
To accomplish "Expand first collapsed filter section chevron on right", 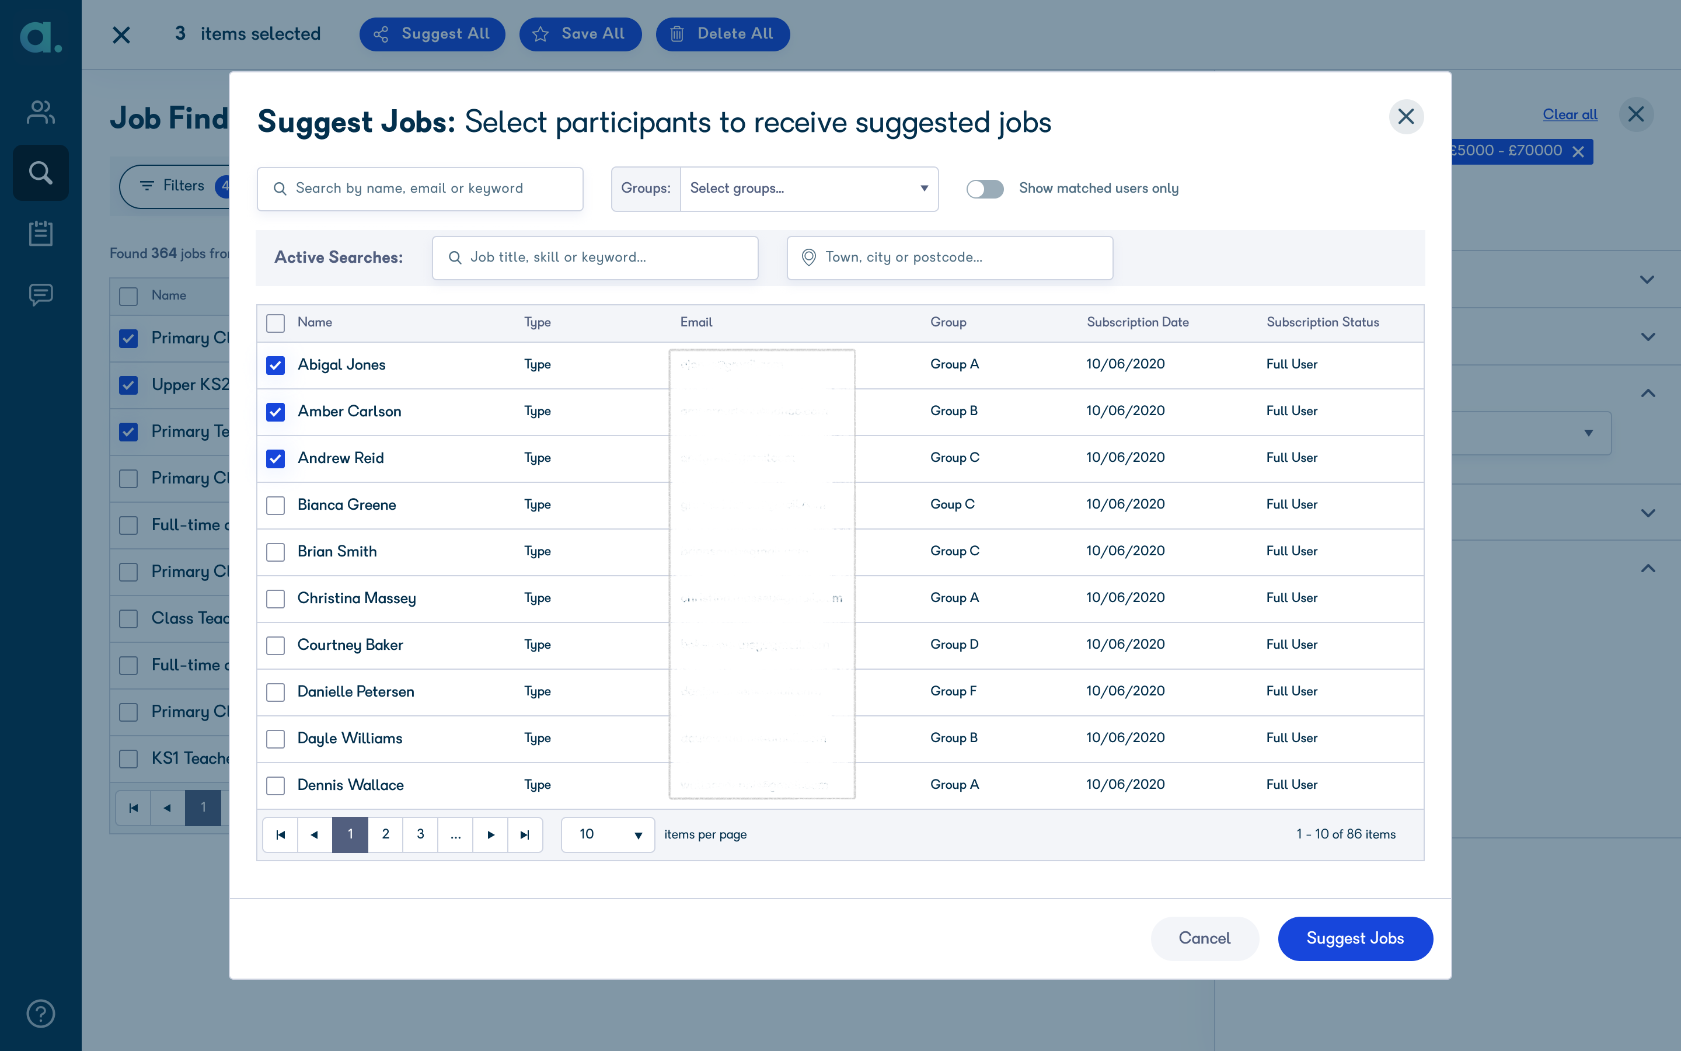I will pyautogui.click(x=1647, y=280).
